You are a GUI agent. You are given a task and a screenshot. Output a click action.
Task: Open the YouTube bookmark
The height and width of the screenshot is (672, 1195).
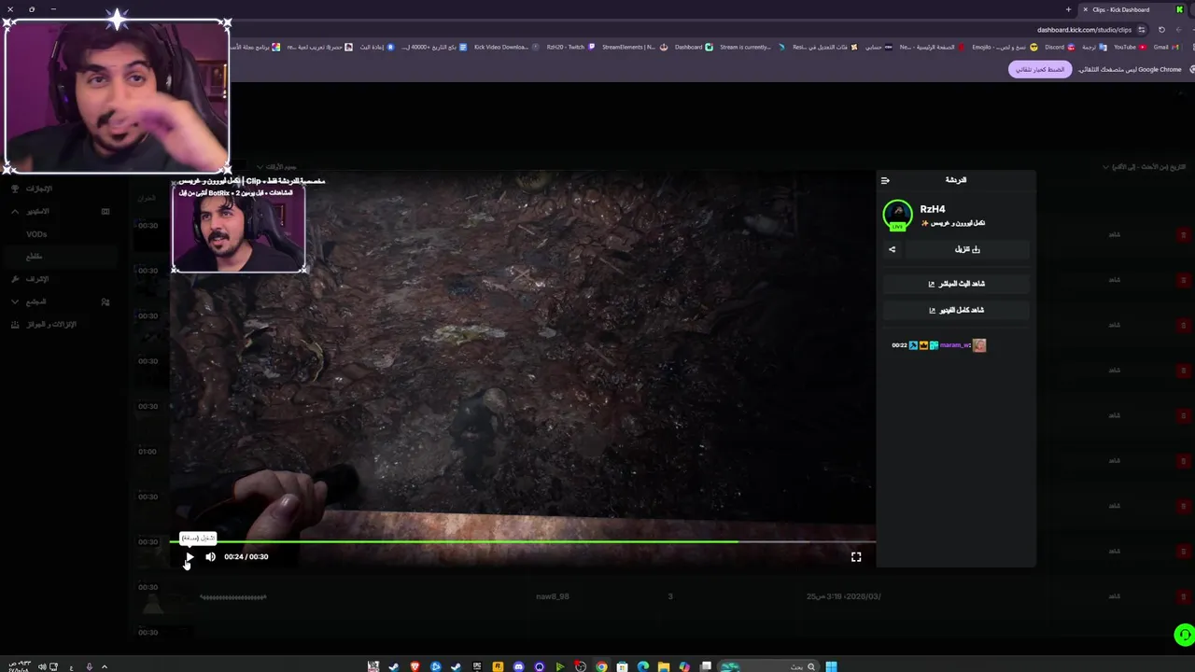pos(1130,48)
